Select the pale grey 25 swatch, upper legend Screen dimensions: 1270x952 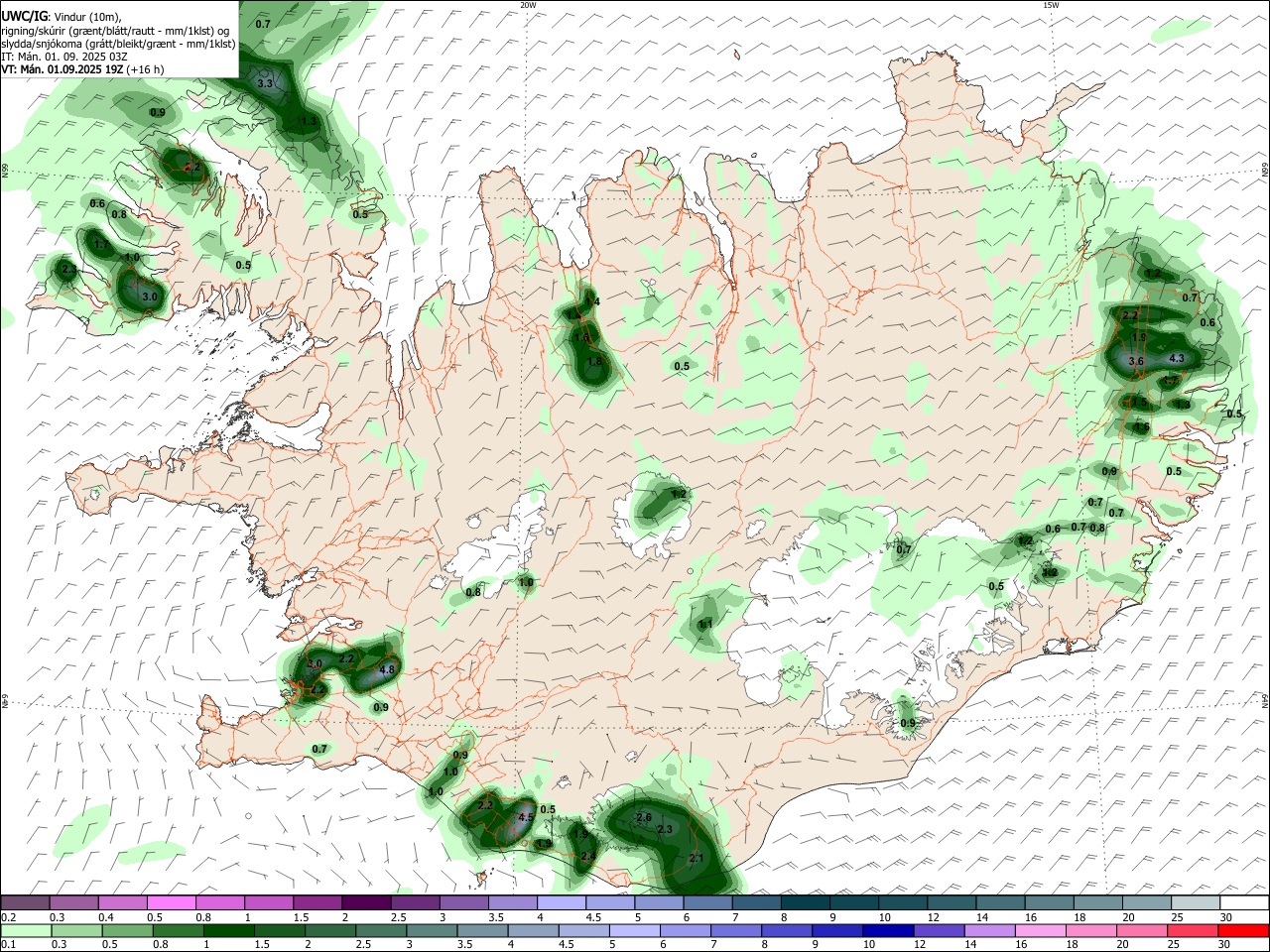tap(1196, 903)
